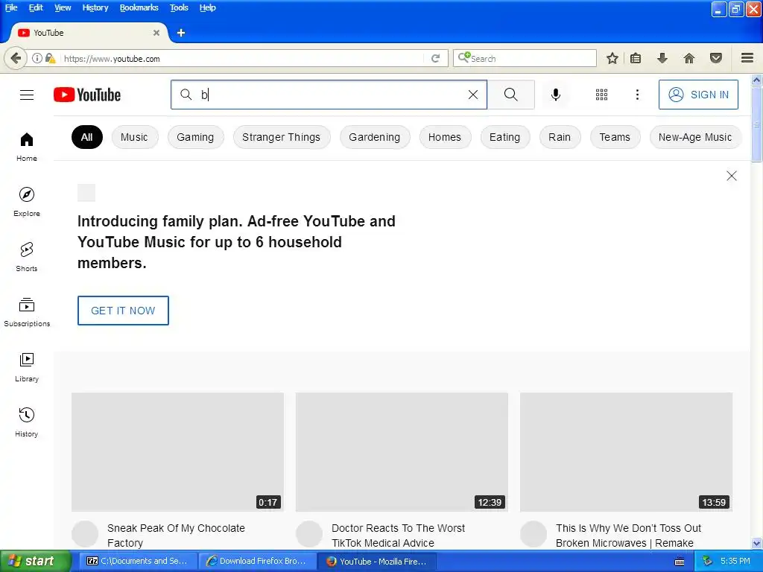Image resolution: width=763 pixels, height=572 pixels.
Task: Open the Firefox Tools menu
Action: pos(179,7)
